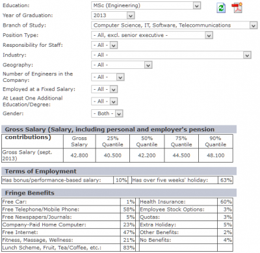Select the 25% Quantile value 40.500
260x253 pixels.
tap(112, 155)
